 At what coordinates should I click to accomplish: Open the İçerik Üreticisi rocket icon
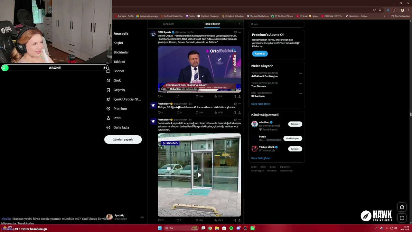pyautogui.click(x=108, y=99)
